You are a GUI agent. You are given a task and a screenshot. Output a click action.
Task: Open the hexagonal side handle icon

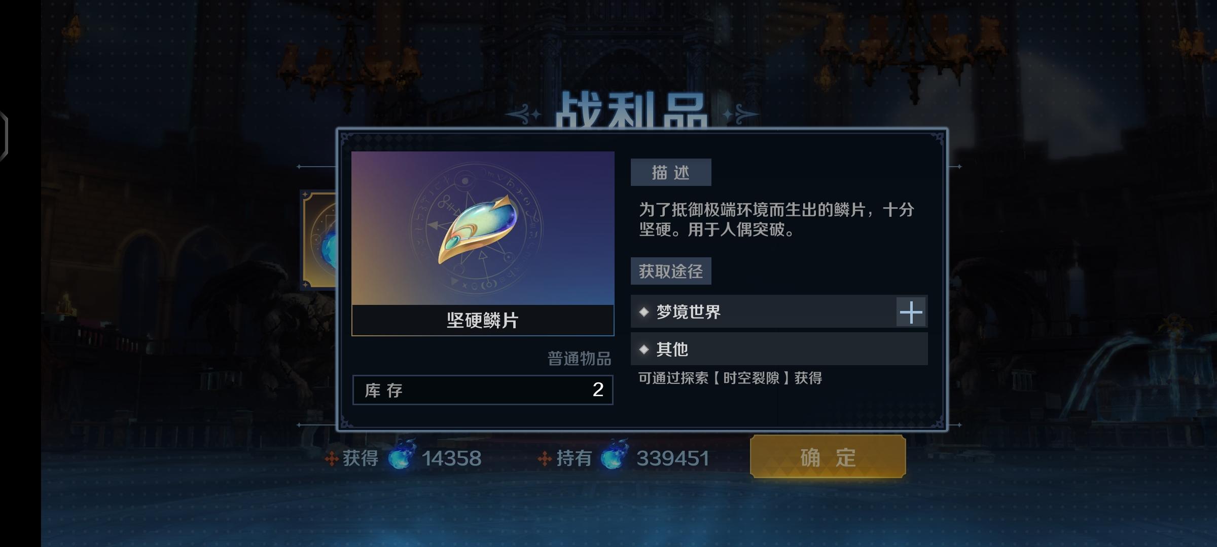(4, 136)
